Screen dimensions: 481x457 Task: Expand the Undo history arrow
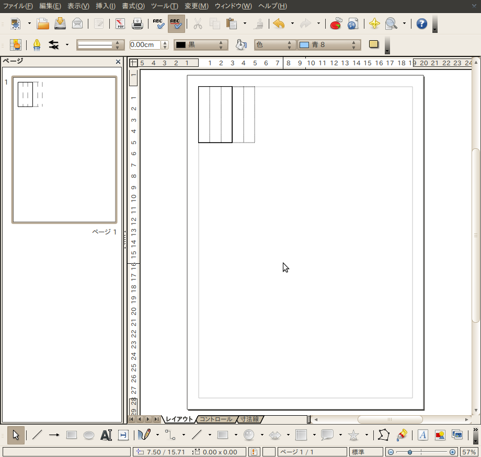[292, 24]
